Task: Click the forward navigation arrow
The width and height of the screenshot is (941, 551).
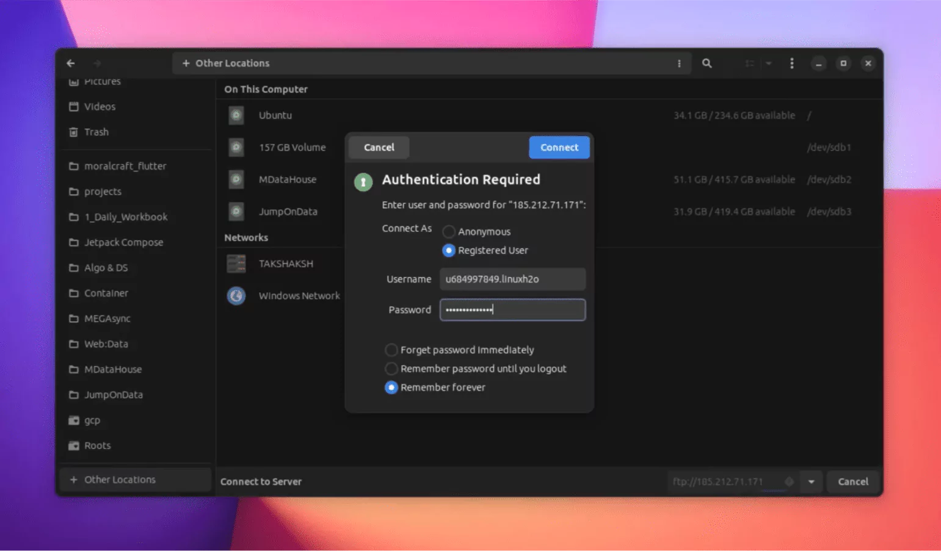Action: 96,63
